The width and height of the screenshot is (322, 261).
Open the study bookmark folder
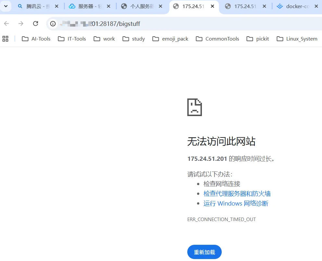(134, 39)
